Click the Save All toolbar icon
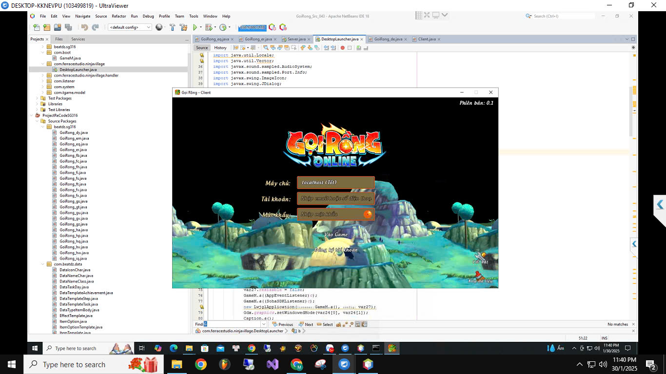666x374 pixels. 68,27
